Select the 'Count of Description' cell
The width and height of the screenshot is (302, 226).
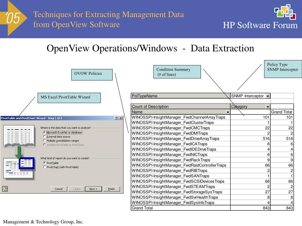click(181, 107)
